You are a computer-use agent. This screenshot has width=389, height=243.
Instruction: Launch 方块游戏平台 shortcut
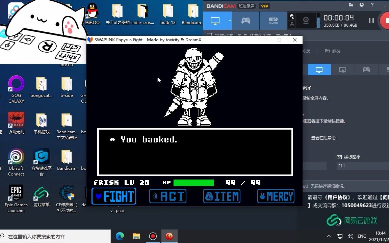pos(42,162)
